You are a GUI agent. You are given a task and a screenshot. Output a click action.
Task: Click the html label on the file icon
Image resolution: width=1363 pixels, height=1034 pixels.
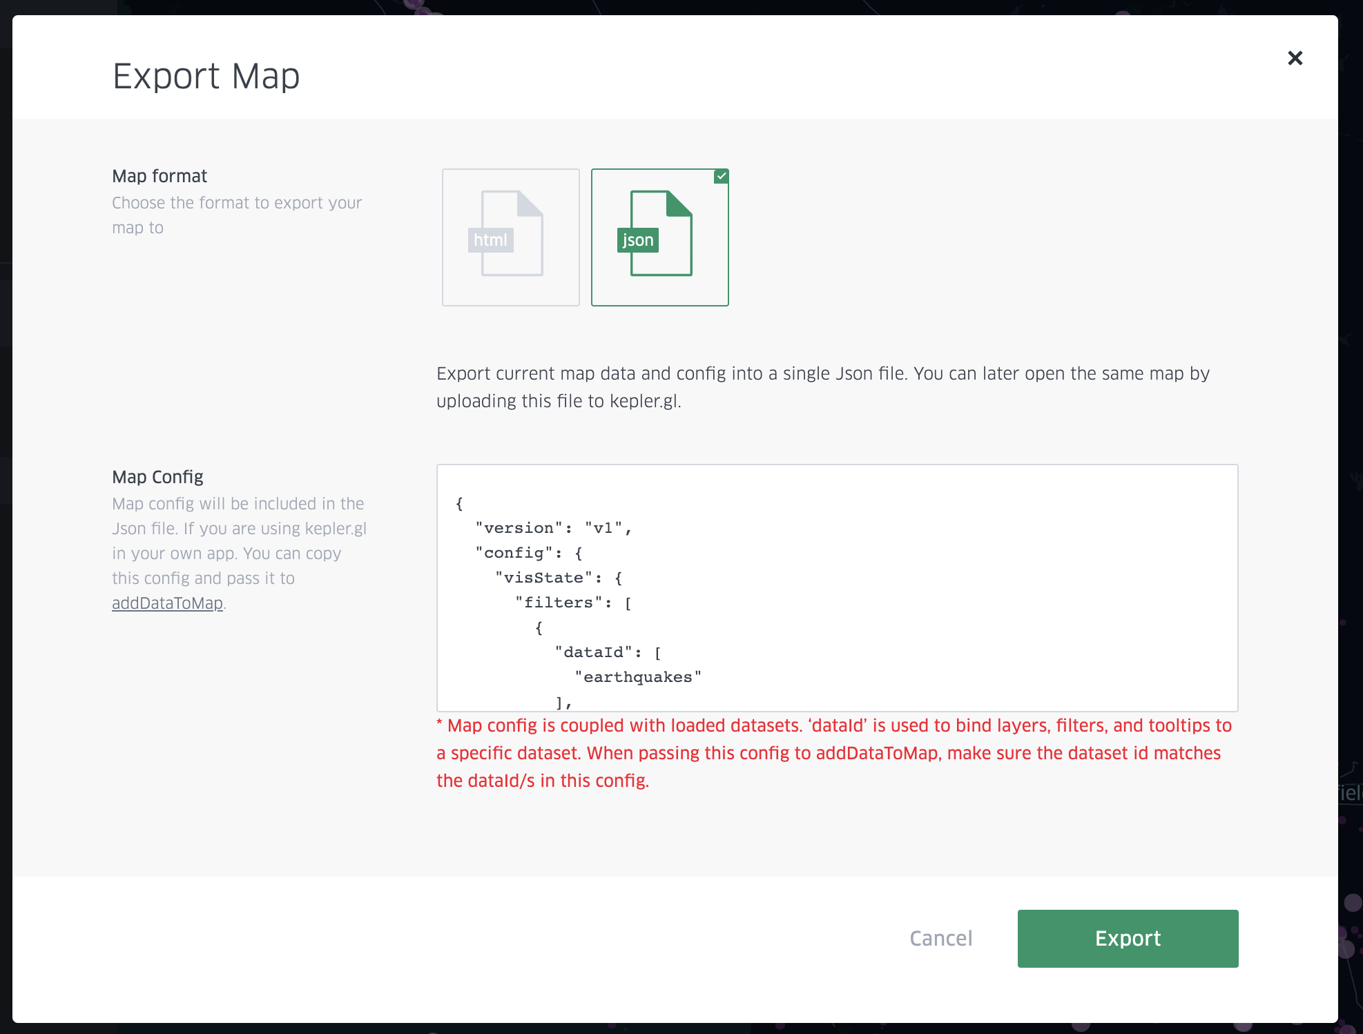tap(490, 240)
